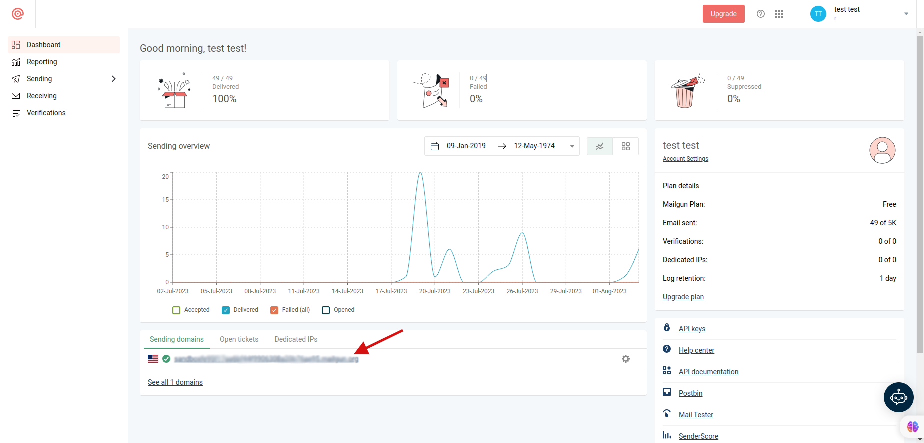Click the API keys lock icon
Viewport: 924px width, 443px height.
[667, 327]
